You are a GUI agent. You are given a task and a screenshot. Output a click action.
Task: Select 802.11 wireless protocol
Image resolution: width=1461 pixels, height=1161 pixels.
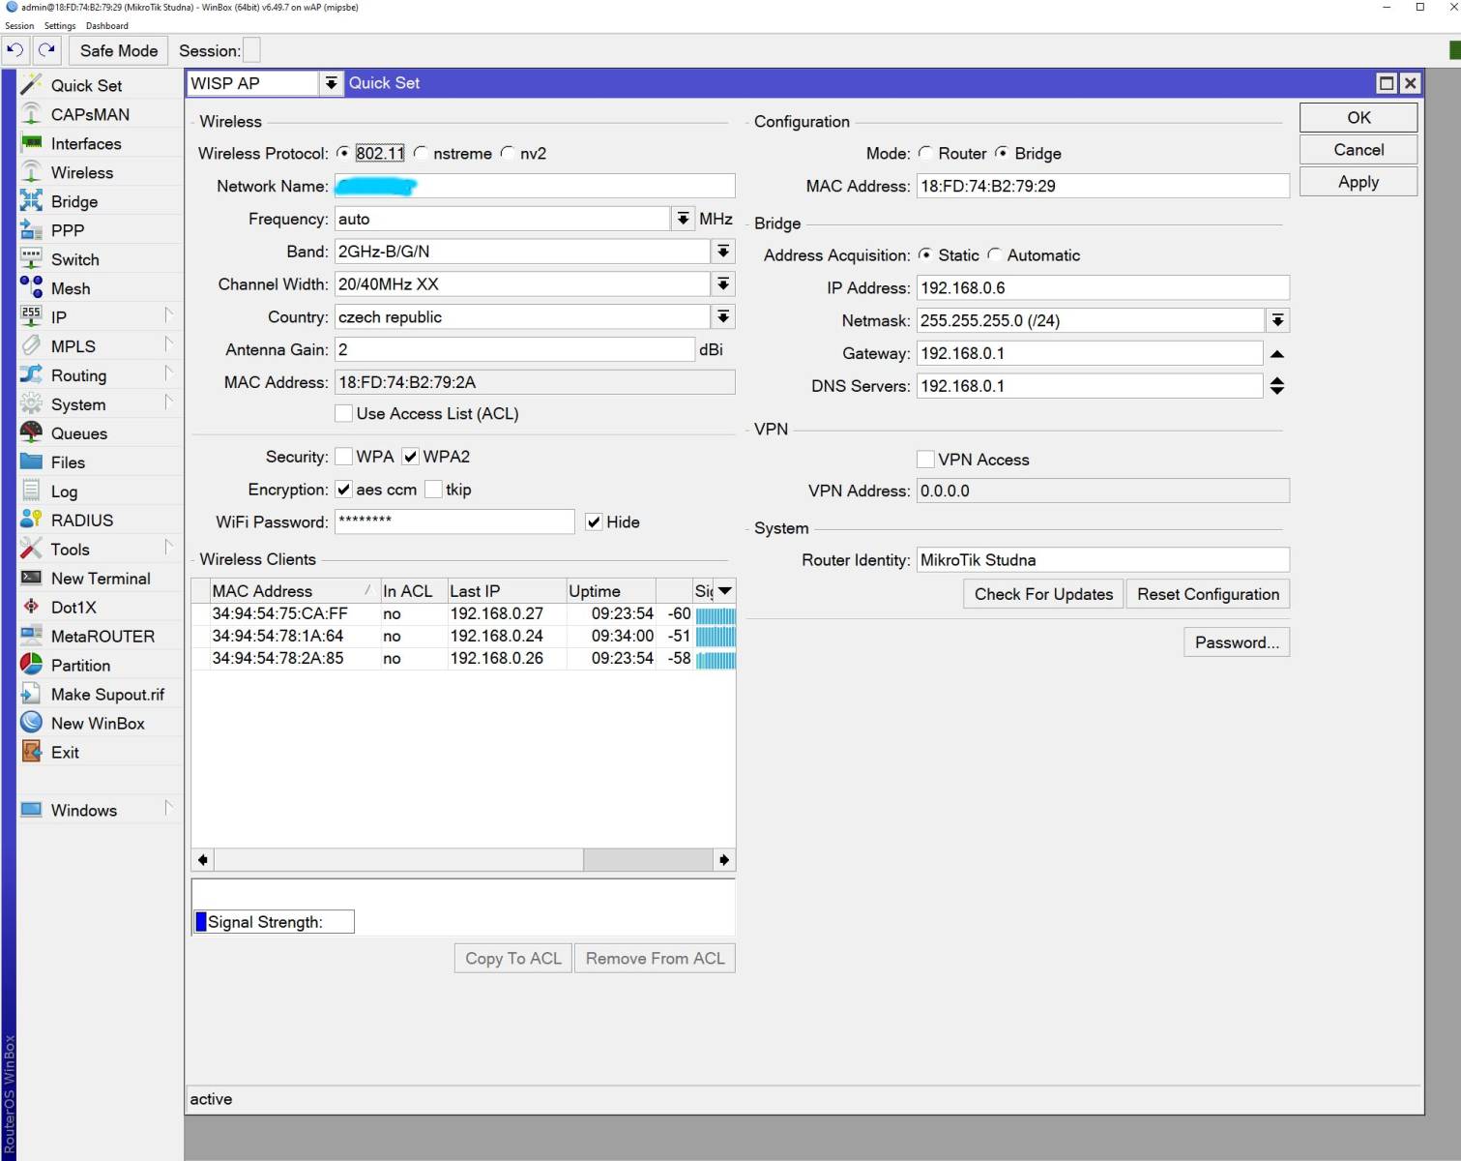(343, 153)
